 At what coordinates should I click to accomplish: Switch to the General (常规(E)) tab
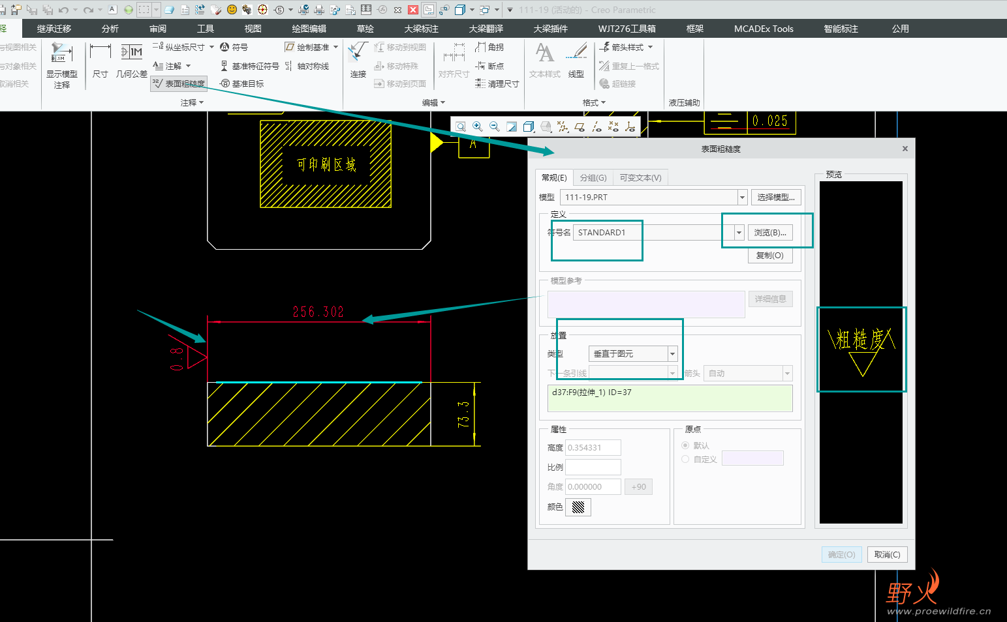(x=554, y=177)
